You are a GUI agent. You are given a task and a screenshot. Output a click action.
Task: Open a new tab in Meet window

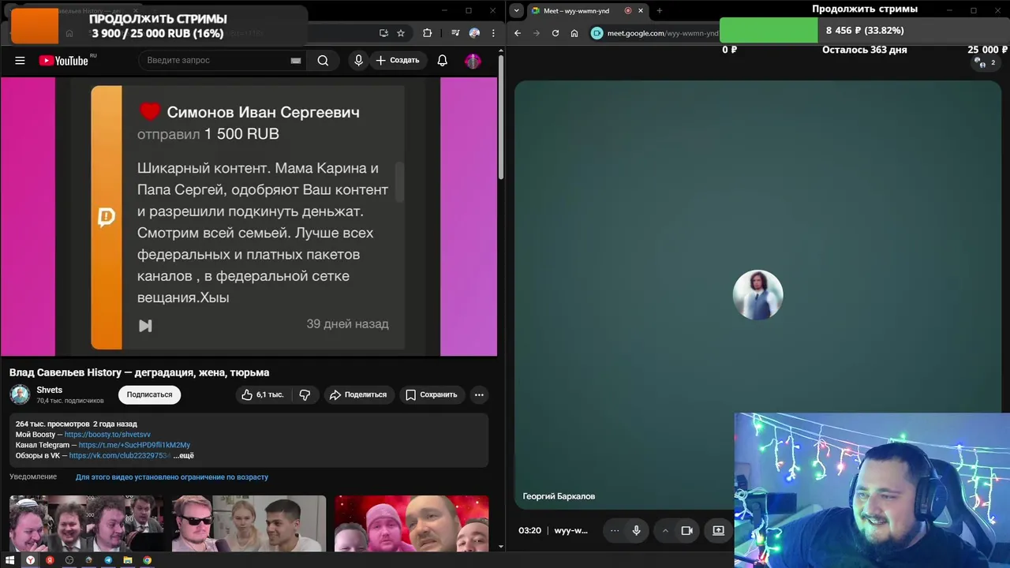pos(660,11)
